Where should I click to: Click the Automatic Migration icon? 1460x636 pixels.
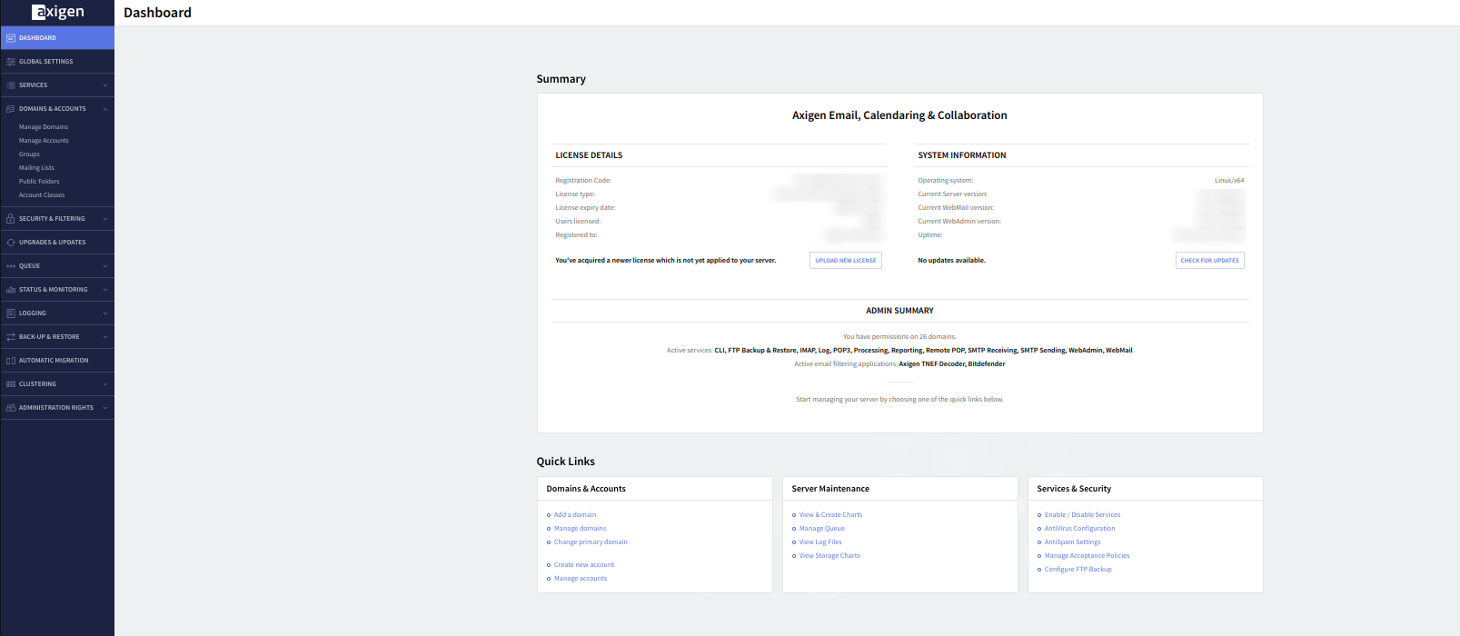(11, 361)
